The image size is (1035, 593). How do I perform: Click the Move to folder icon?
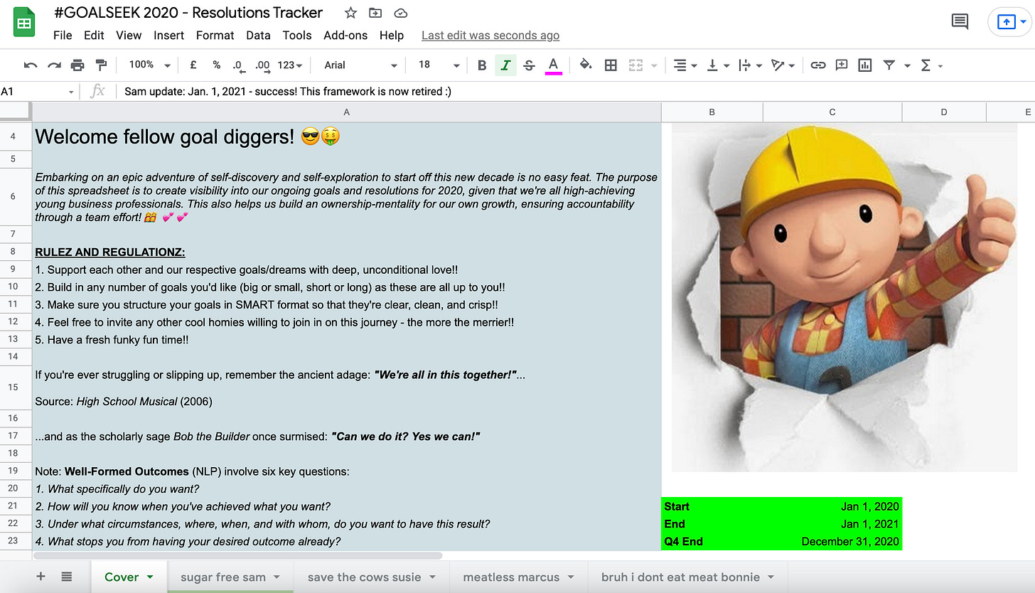(375, 13)
